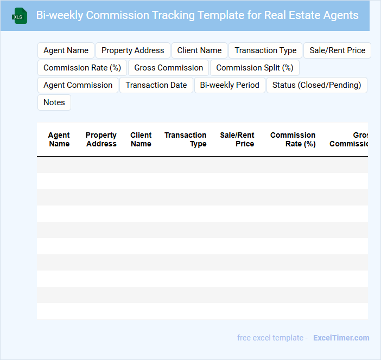
Task: Click the template title in header
Action: (x=197, y=15)
